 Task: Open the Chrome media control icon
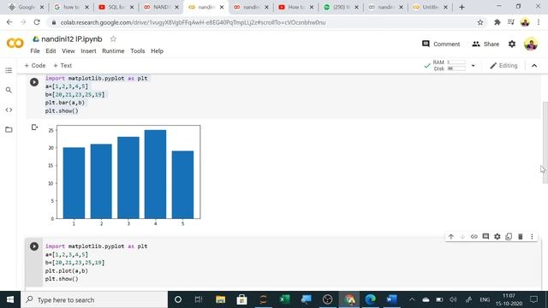[510, 22]
